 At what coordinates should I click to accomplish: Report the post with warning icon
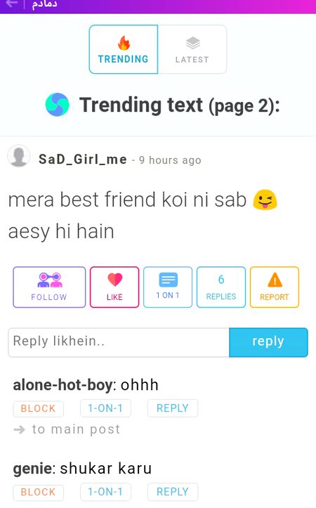tap(275, 287)
